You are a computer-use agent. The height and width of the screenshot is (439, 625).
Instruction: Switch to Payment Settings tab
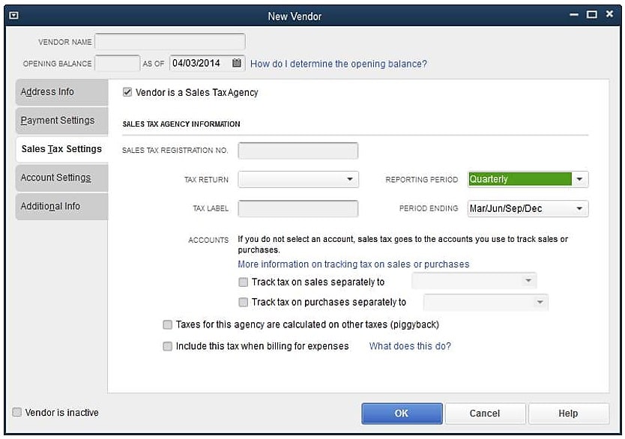point(61,121)
